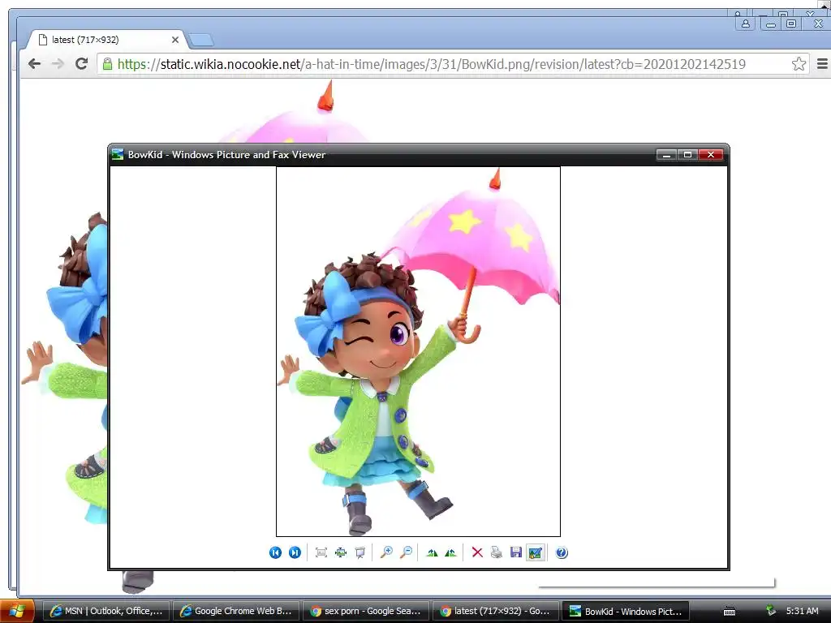
Task: Zoom in using the magnifier plus icon
Action: click(x=387, y=552)
